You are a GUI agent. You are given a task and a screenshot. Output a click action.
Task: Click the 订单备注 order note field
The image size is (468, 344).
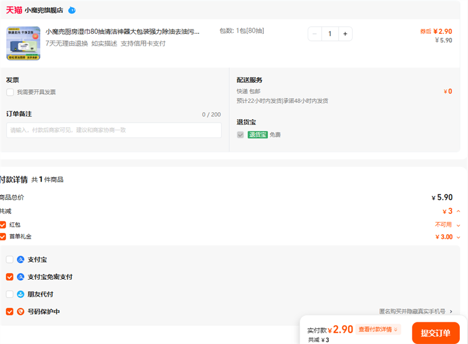click(x=114, y=130)
